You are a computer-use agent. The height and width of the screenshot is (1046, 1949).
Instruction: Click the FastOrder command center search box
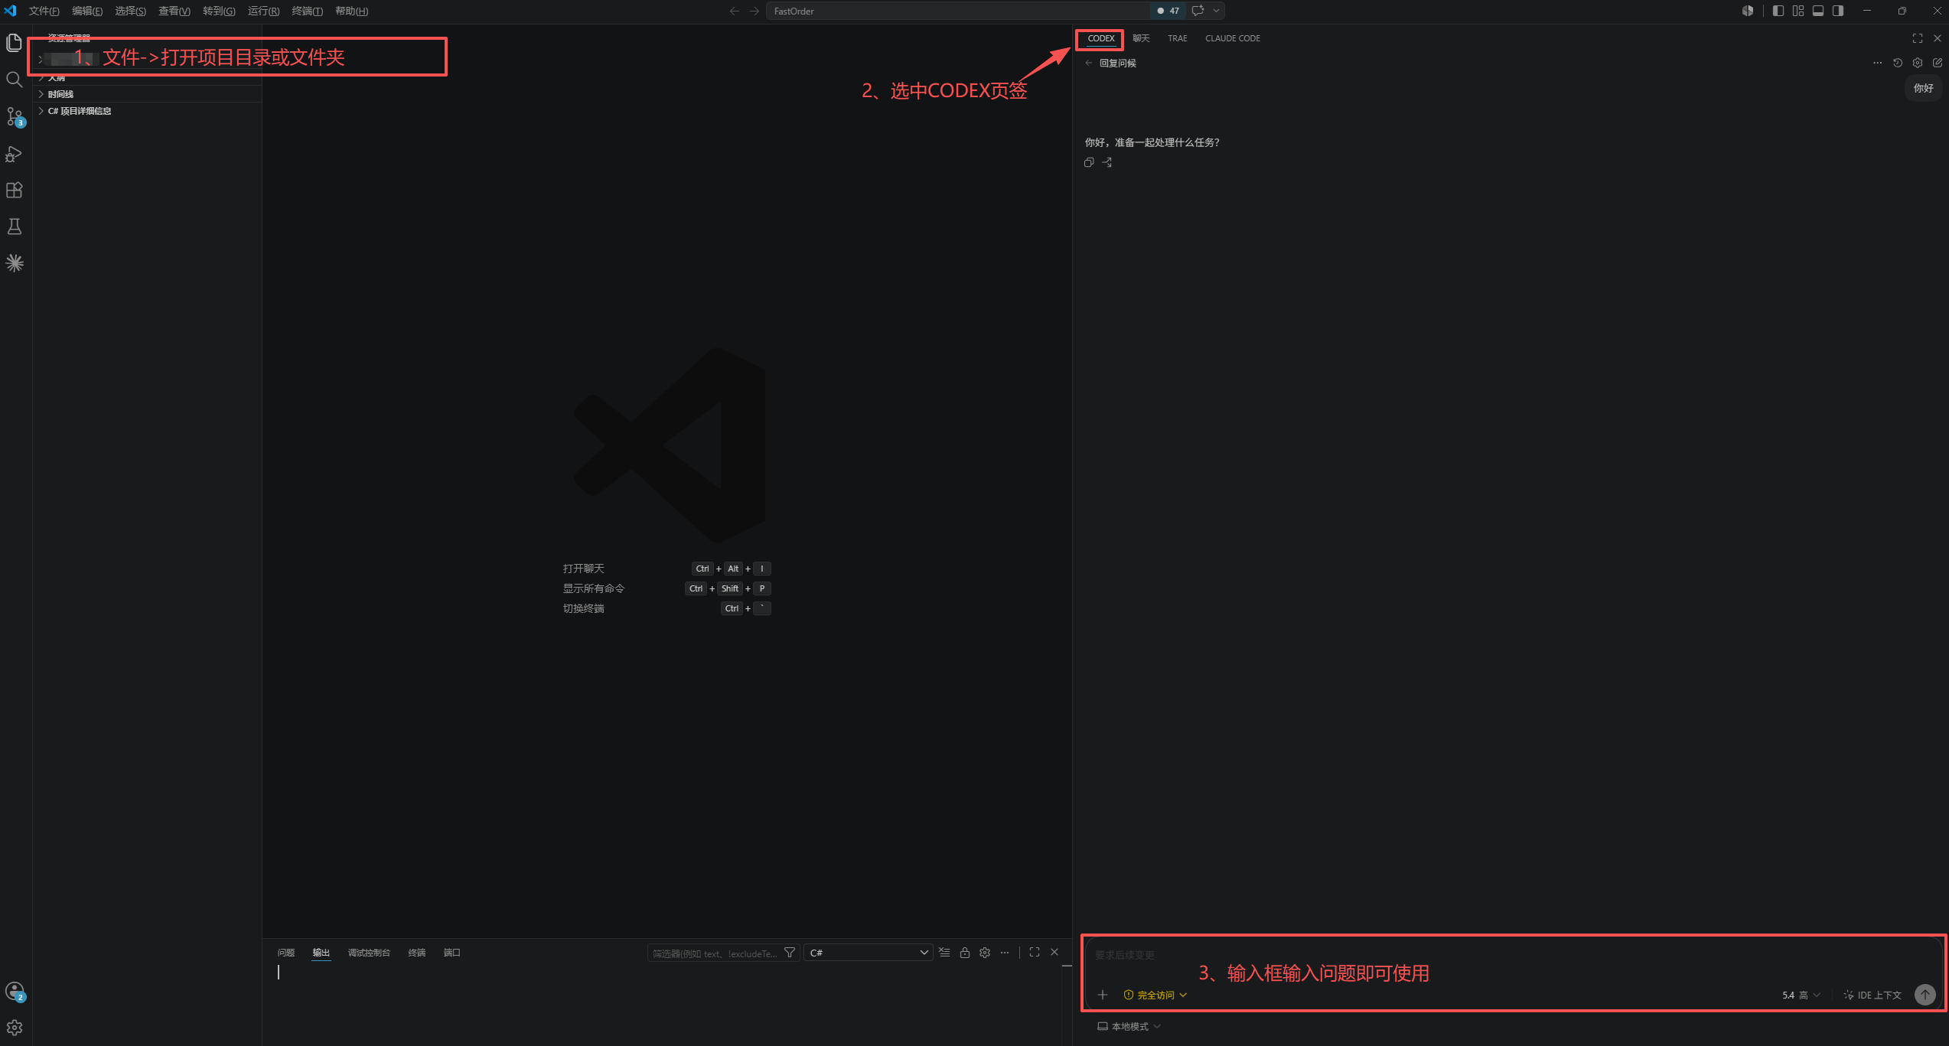pos(957,11)
